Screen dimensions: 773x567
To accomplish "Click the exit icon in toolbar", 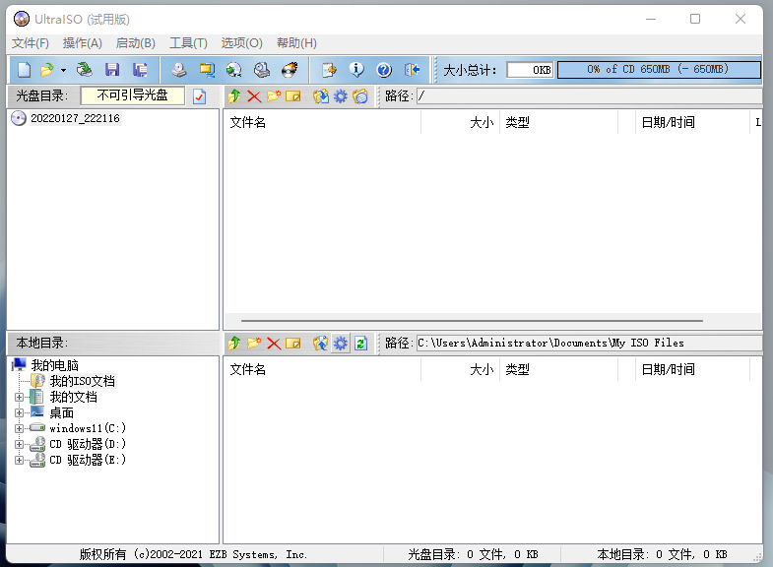I will [x=412, y=70].
